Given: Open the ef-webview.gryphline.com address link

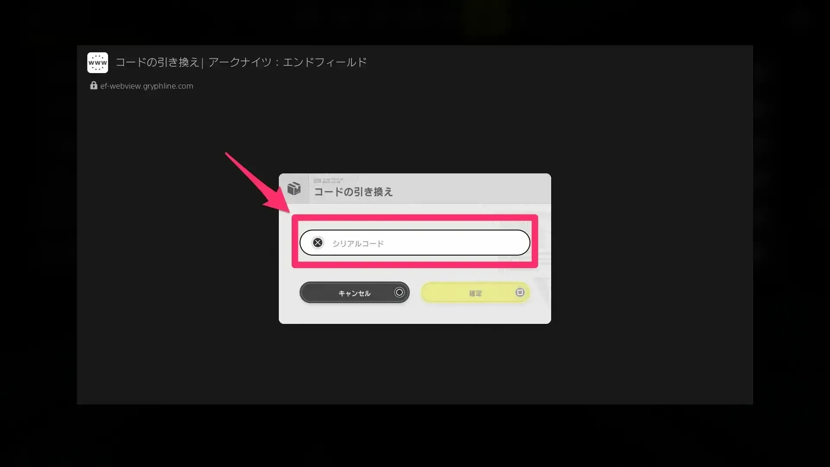Looking at the screenshot, I should [x=146, y=86].
